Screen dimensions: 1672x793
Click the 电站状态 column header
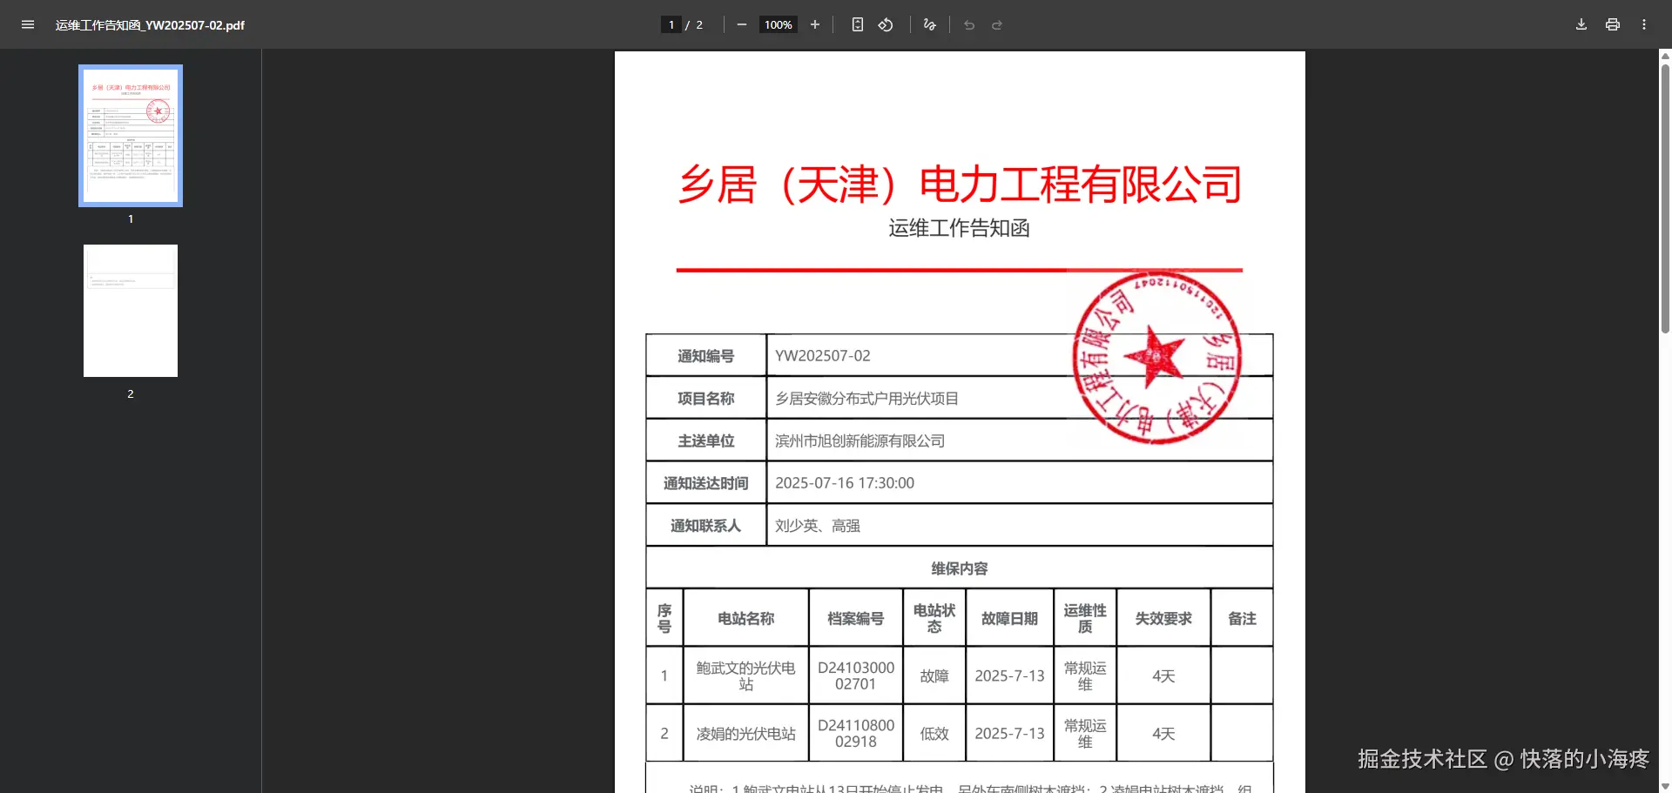[934, 618]
